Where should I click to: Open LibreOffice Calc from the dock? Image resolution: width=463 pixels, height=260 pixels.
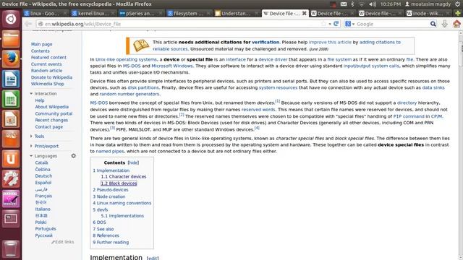coord(11,99)
